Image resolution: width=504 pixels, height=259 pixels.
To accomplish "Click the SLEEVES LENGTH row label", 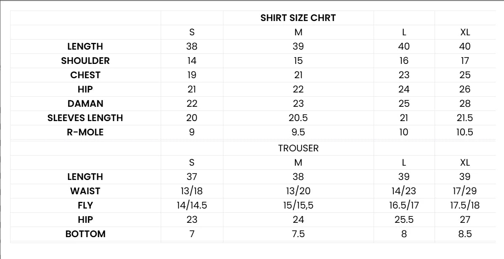I will (85, 118).
